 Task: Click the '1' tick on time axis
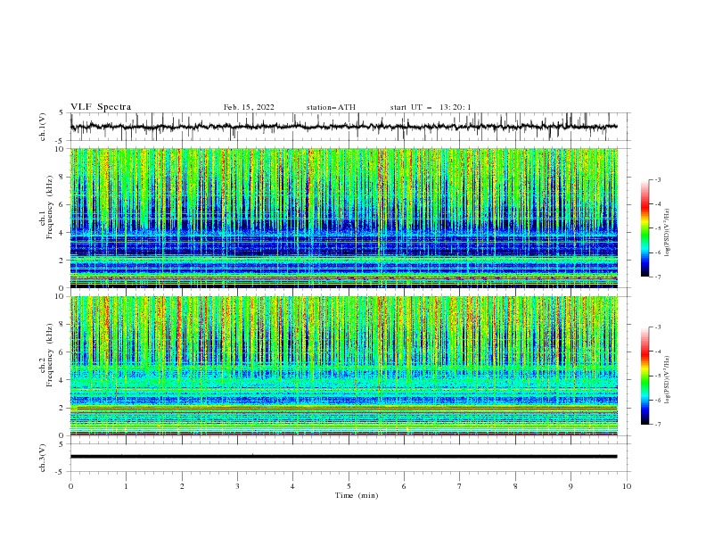pos(126,486)
